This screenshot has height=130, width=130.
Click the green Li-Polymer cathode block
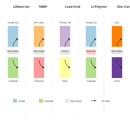(x=91, y=68)
